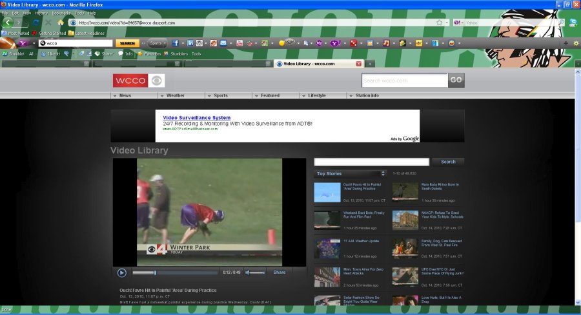Open the Yahoo Mail envelope icon

(223, 43)
